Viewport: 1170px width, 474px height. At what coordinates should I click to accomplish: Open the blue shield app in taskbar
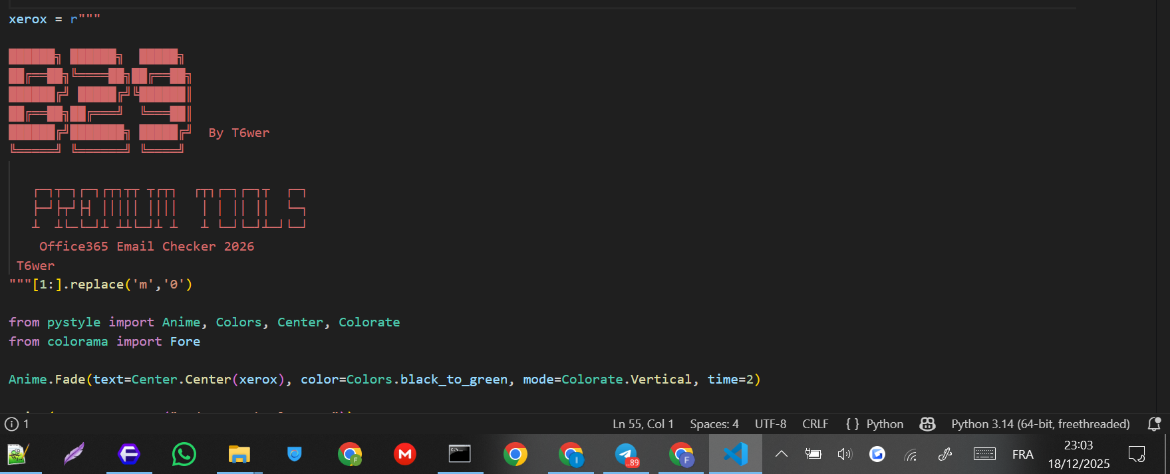pos(295,454)
